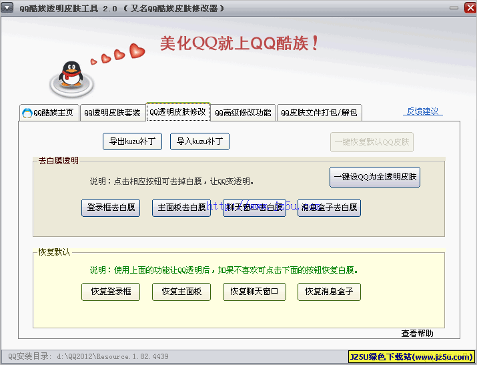
Task: Switch to the QQ酷族主页 tab
Action: point(49,113)
